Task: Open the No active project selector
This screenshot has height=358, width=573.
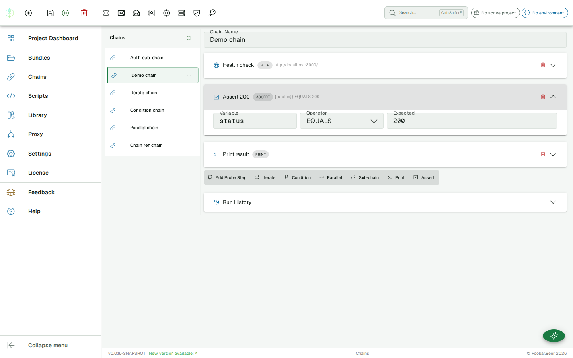Action: tap(495, 13)
